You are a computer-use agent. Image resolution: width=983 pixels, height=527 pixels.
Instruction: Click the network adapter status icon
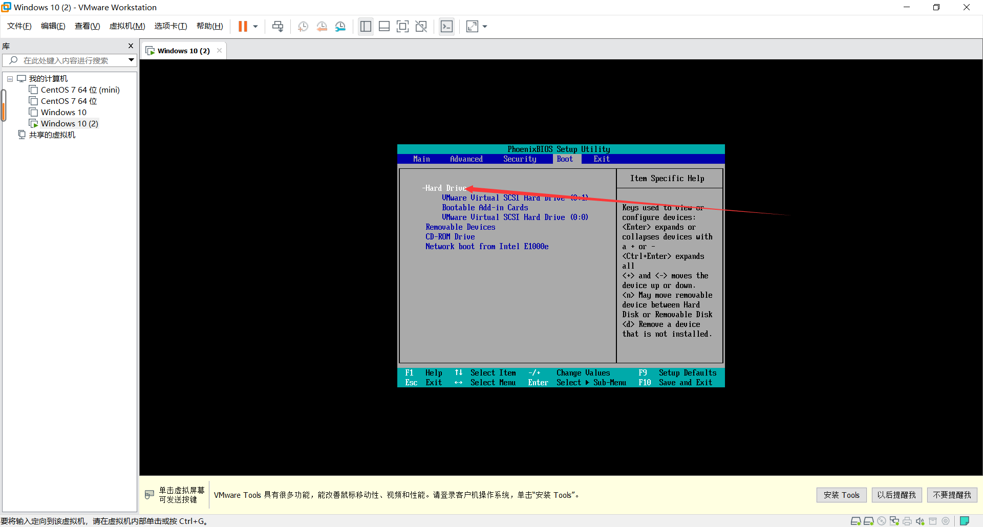(894, 521)
